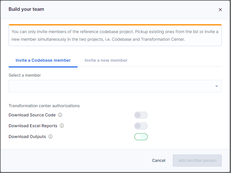
Task: Enable Download Excel Reports switch
Action: [x=141, y=126]
